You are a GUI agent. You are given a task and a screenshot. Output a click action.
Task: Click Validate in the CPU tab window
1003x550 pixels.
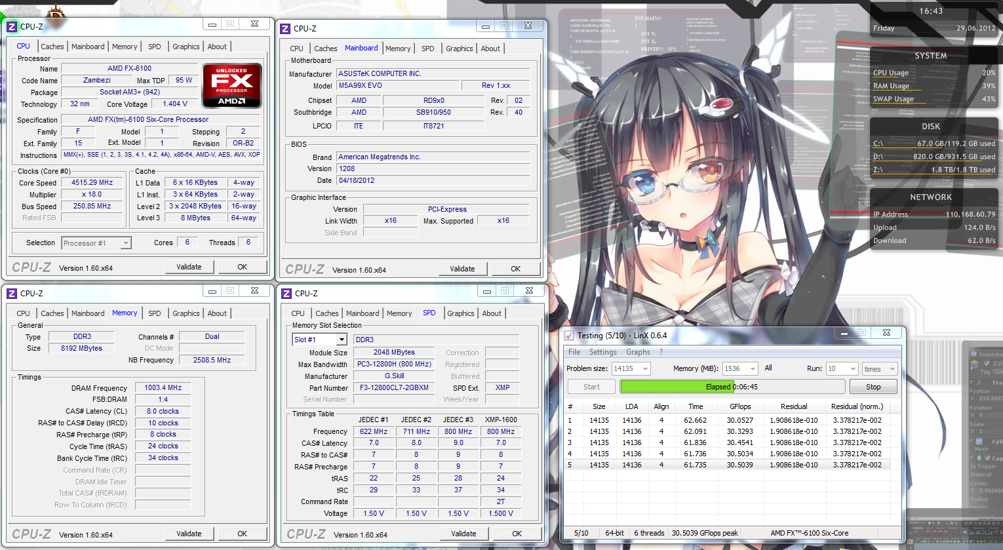pyautogui.click(x=189, y=267)
